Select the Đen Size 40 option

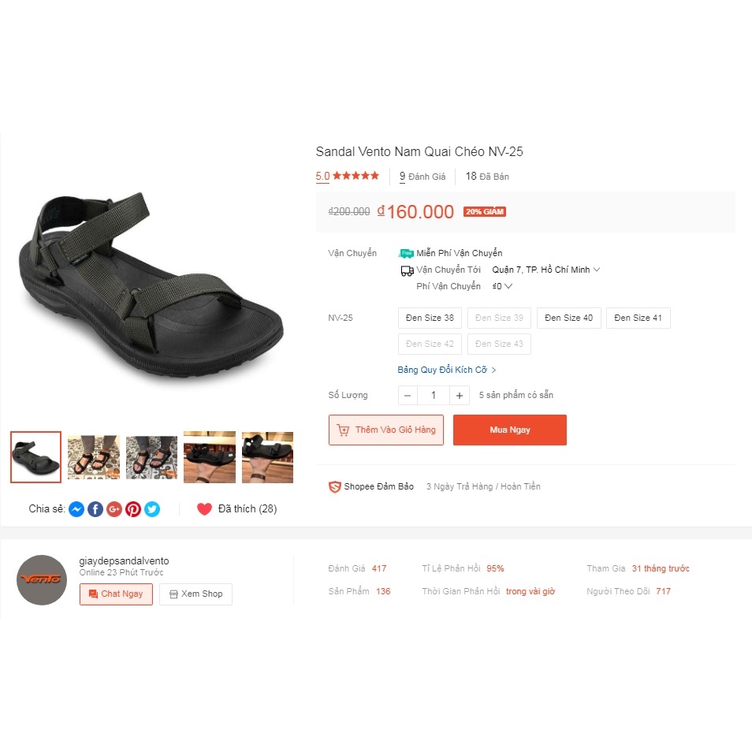(569, 318)
